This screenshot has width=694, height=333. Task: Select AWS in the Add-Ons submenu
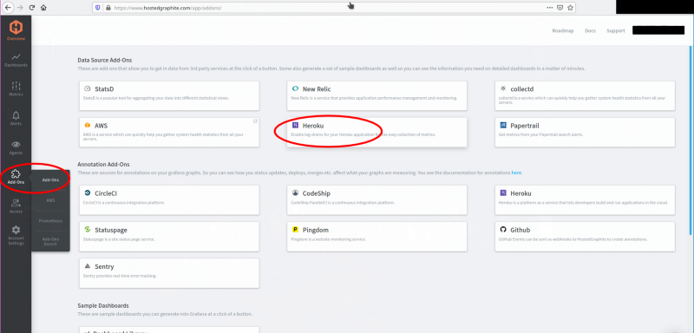(50, 200)
